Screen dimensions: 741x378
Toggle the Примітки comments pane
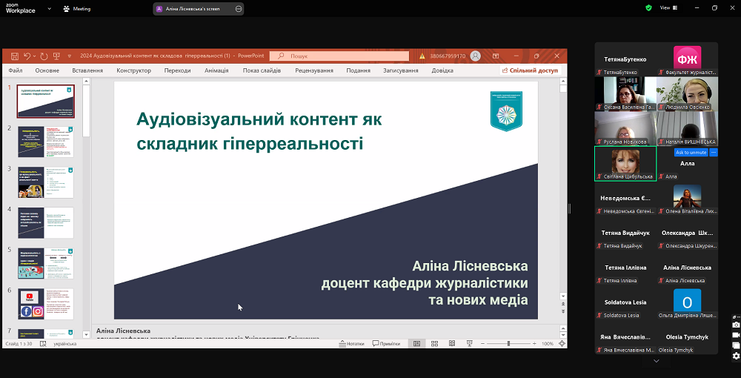386,344
